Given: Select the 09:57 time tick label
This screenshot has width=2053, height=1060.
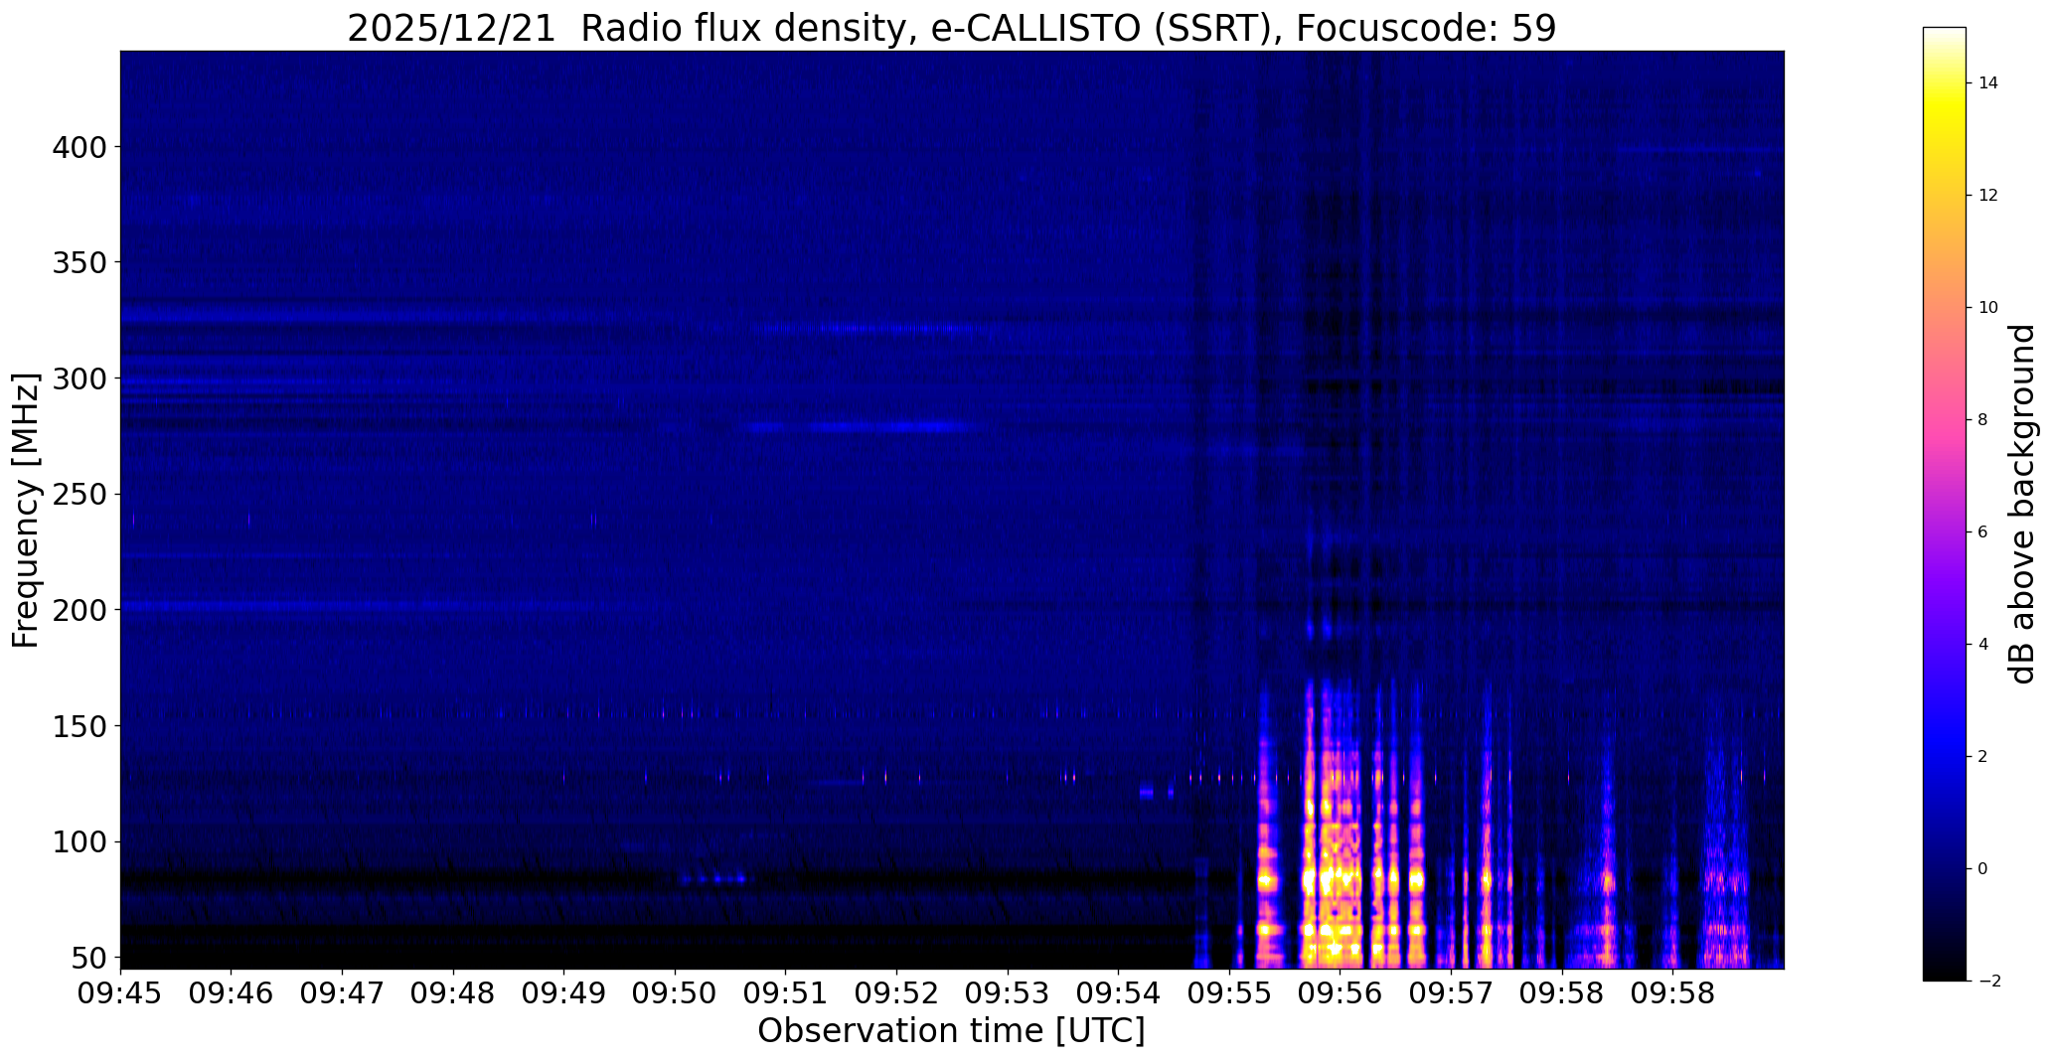Looking at the screenshot, I should coord(1452,992).
